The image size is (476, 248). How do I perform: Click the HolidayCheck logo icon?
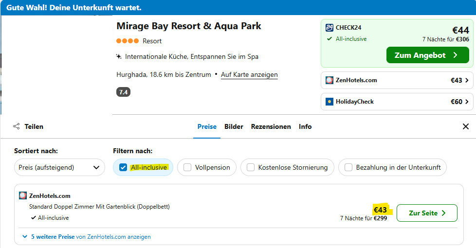[330, 102]
